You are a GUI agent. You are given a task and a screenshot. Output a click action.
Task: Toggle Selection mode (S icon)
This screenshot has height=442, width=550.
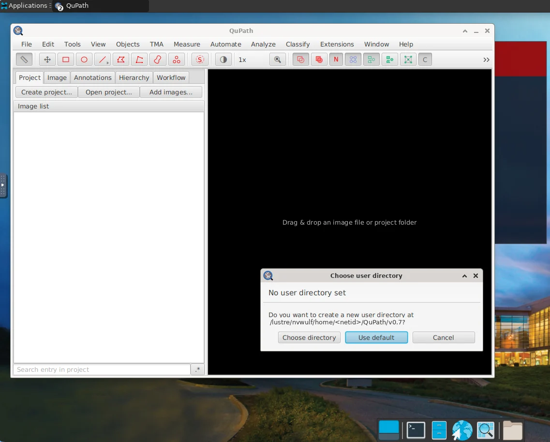coord(200,60)
